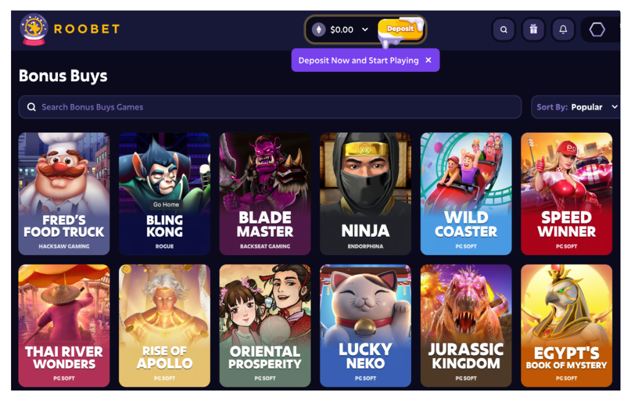Open the Wild Coaster game tile

pyautogui.click(x=466, y=194)
